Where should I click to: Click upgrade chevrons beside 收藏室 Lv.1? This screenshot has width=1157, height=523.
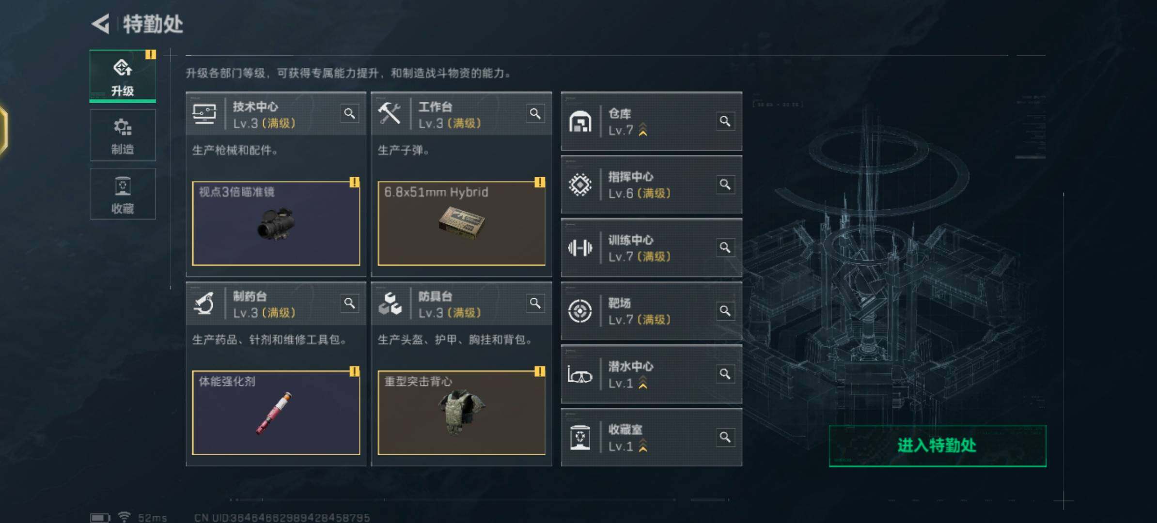pyautogui.click(x=643, y=446)
